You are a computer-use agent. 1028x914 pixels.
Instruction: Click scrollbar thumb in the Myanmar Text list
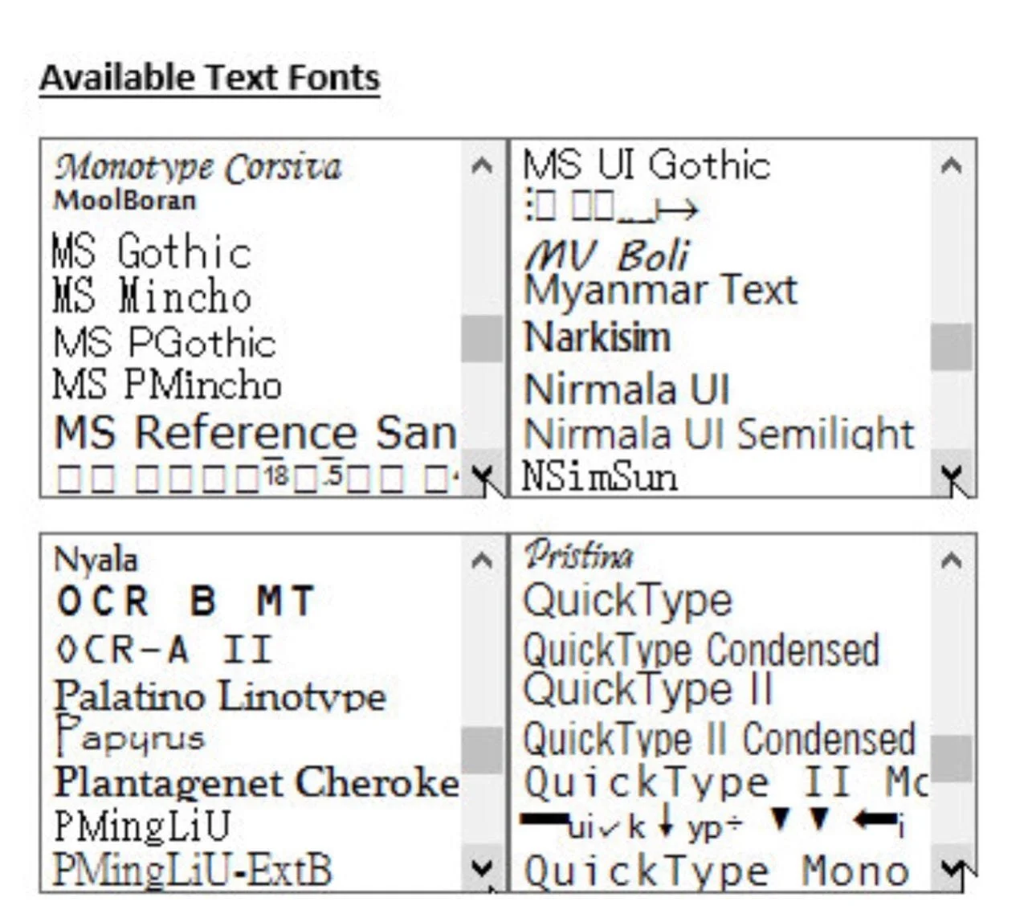(952, 347)
